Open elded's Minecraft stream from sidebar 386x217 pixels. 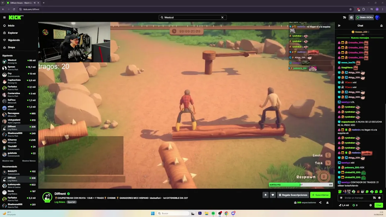[19, 108]
